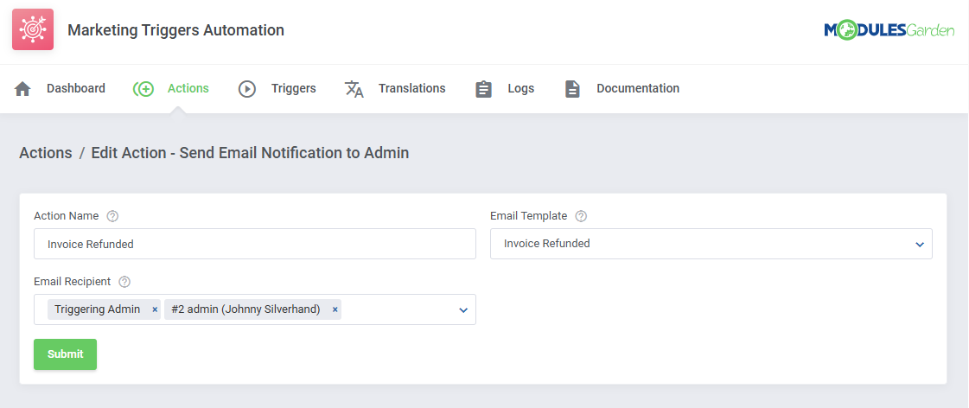This screenshot has width=969, height=408.
Task: Click the Action Name help icon
Action: click(x=112, y=216)
